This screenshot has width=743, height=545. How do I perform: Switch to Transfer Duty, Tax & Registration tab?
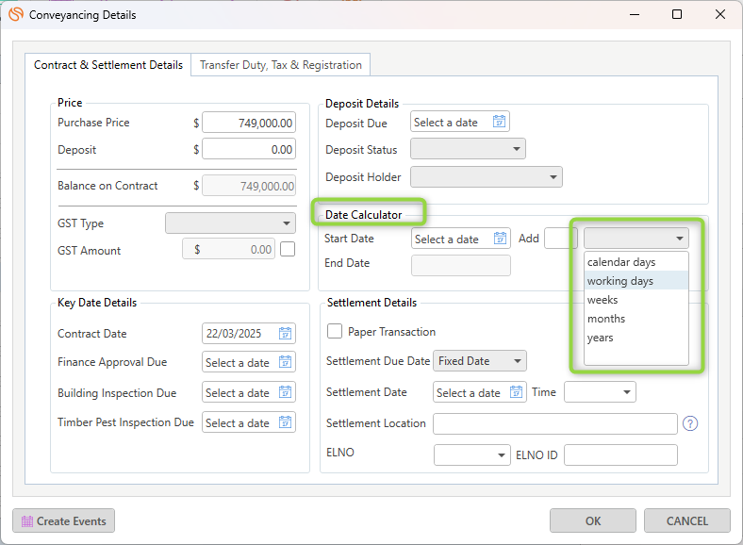tap(280, 65)
